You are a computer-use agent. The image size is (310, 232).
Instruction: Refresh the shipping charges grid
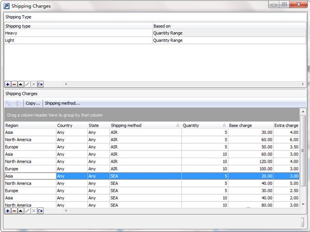[x=40, y=211]
